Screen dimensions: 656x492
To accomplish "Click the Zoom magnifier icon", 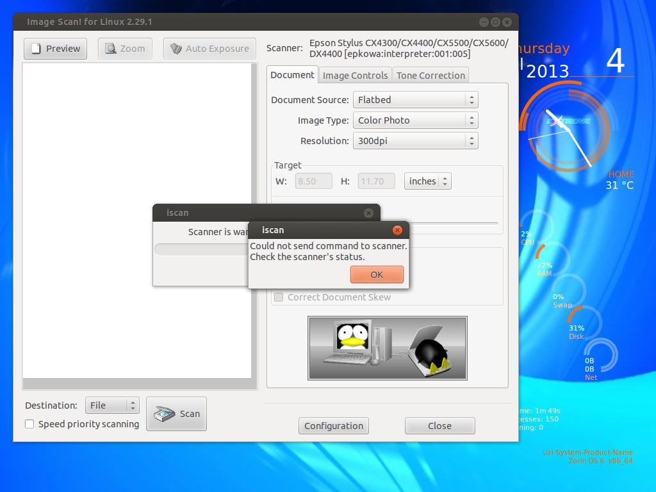I will (x=111, y=49).
